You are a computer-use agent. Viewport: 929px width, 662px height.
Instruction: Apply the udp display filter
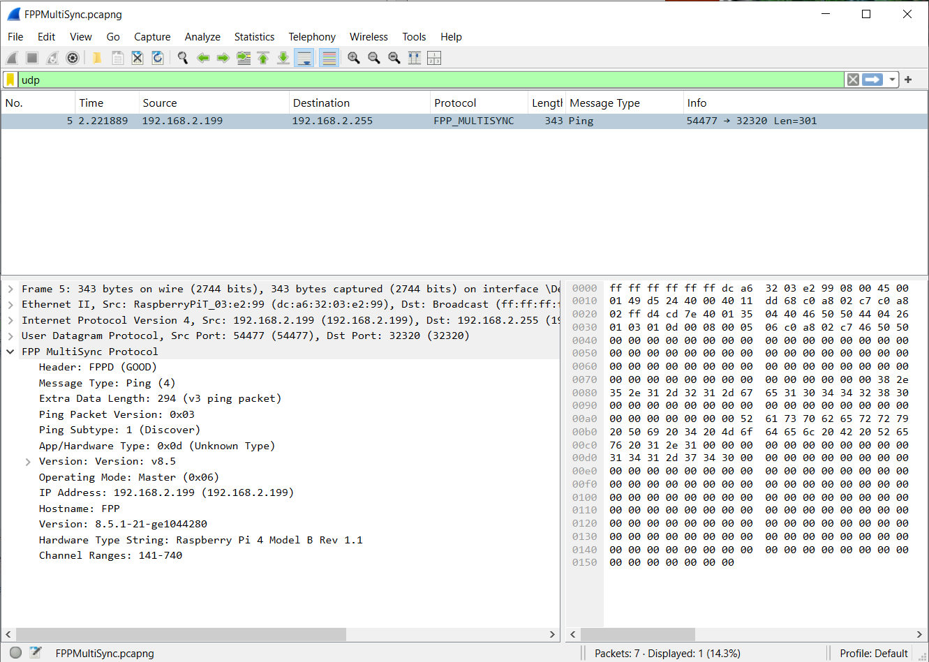coord(872,80)
